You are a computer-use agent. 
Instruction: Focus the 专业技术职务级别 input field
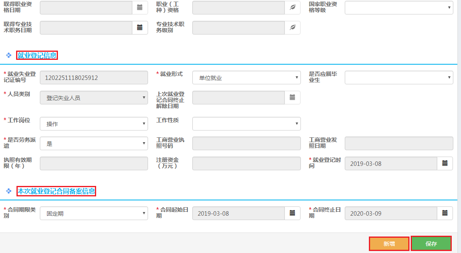pos(239,28)
